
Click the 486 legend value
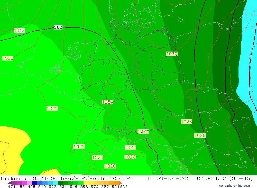[21, 186]
